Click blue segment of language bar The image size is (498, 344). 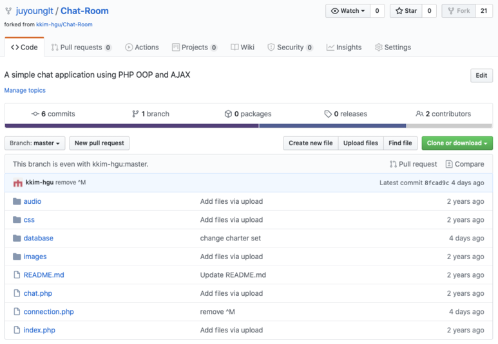pyautogui.click(x=333, y=126)
